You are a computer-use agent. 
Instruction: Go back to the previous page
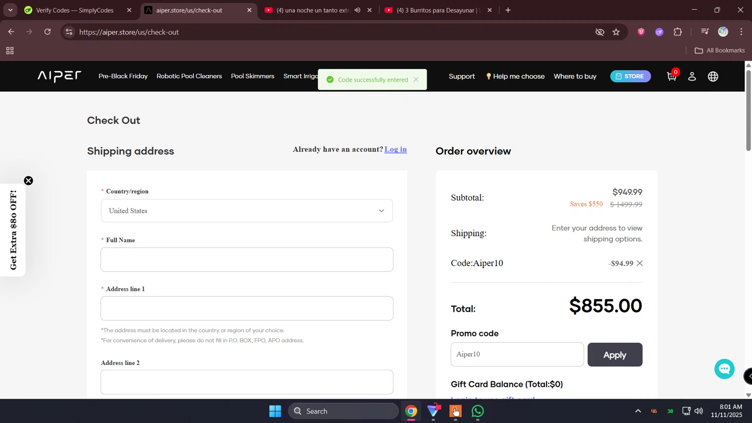point(11,32)
